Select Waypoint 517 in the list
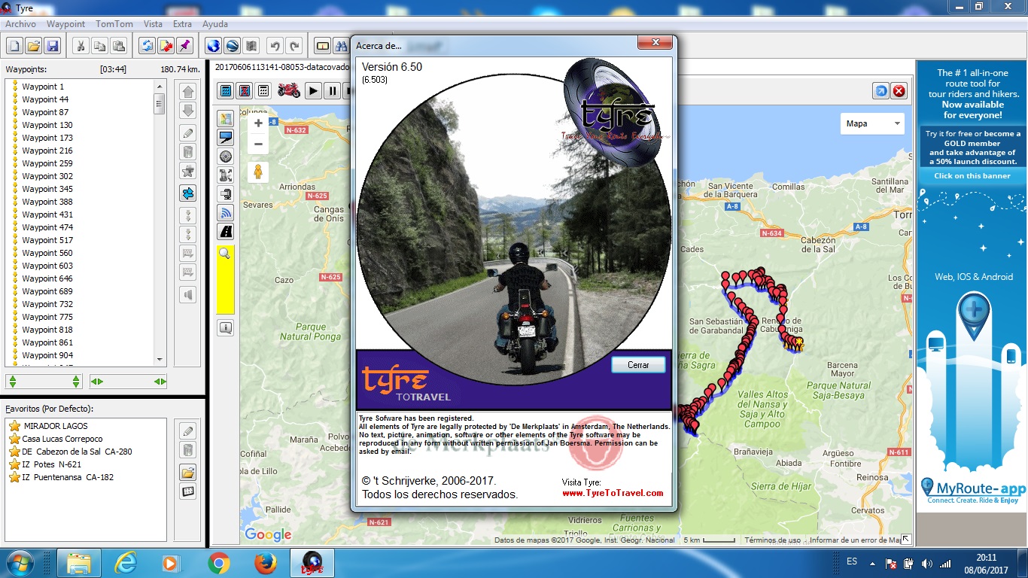Image resolution: width=1028 pixels, height=578 pixels. [47, 240]
